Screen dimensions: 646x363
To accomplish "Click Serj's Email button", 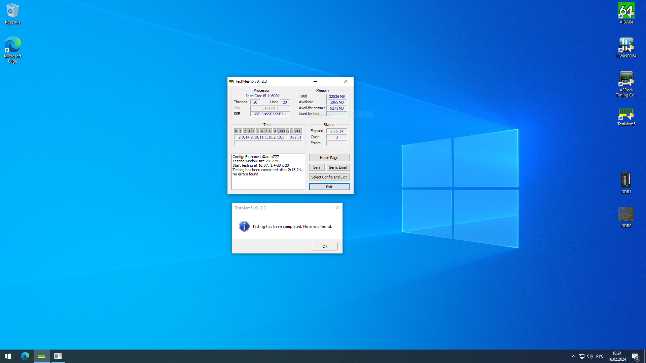I will (338, 167).
